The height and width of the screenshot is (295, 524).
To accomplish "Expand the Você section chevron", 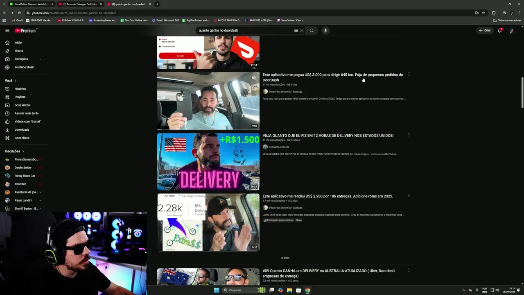I will [x=16, y=81].
